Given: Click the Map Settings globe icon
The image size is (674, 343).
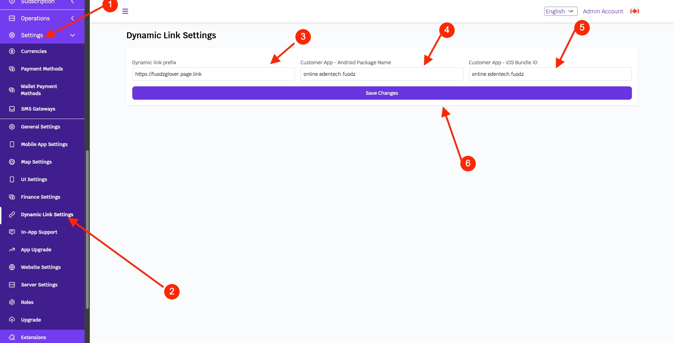Looking at the screenshot, I should point(12,162).
